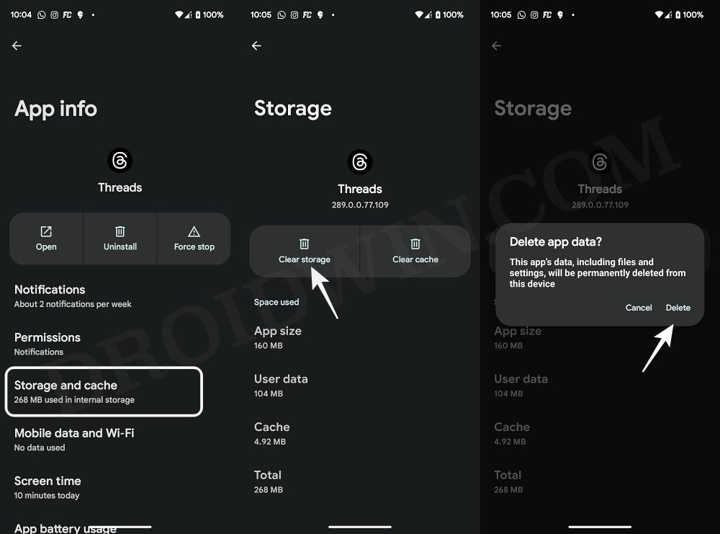Select the Clear storage trash icon
The height and width of the screenshot is (534, 720).
tap(304, 244)
